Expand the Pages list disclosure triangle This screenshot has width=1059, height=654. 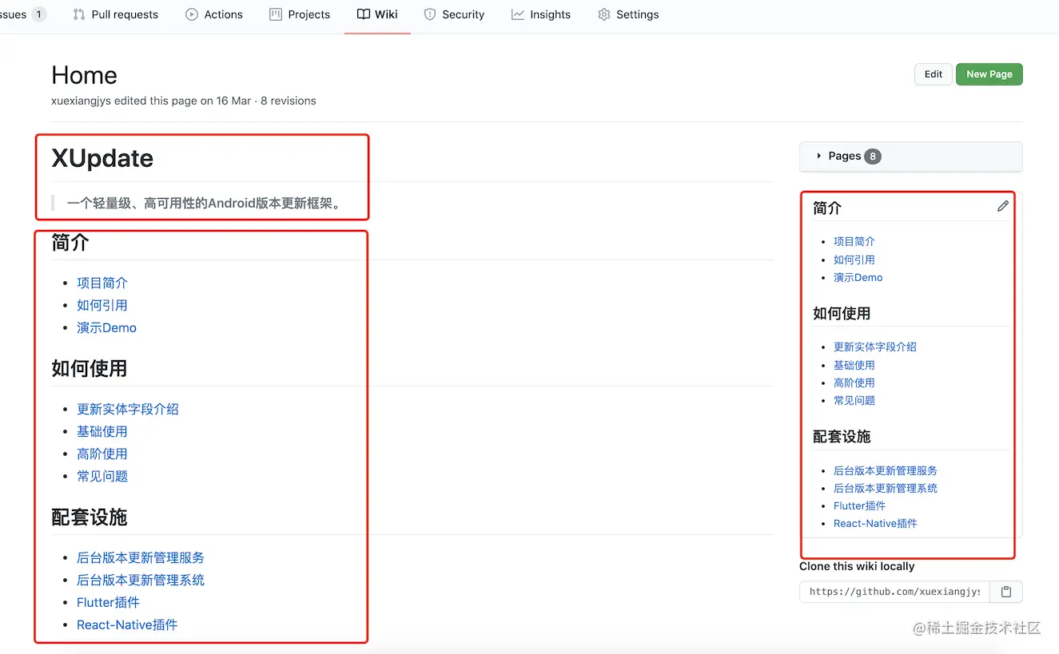(818, 157)
